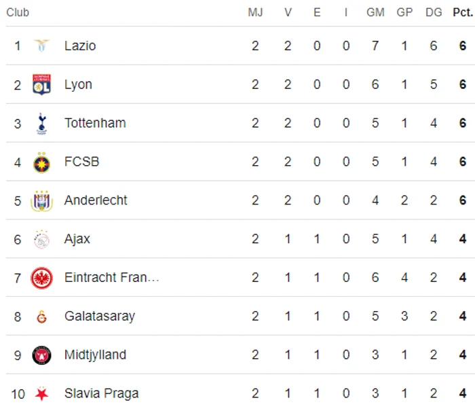This screenshot has width=475, height=409.
Task: Click the MJ column header
Action: tap(255, 12)
